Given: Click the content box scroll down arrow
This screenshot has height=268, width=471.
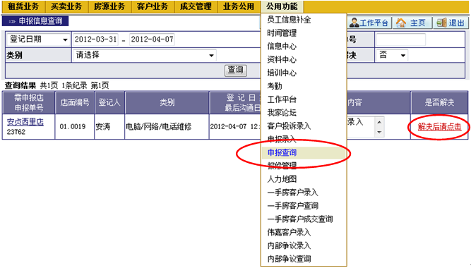Looking at the screenshot, I should click(379, 132).
